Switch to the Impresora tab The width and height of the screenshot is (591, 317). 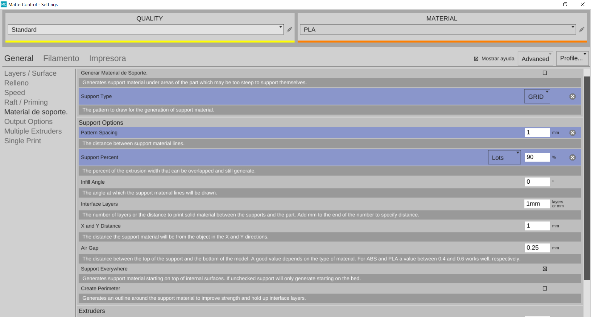107,58
